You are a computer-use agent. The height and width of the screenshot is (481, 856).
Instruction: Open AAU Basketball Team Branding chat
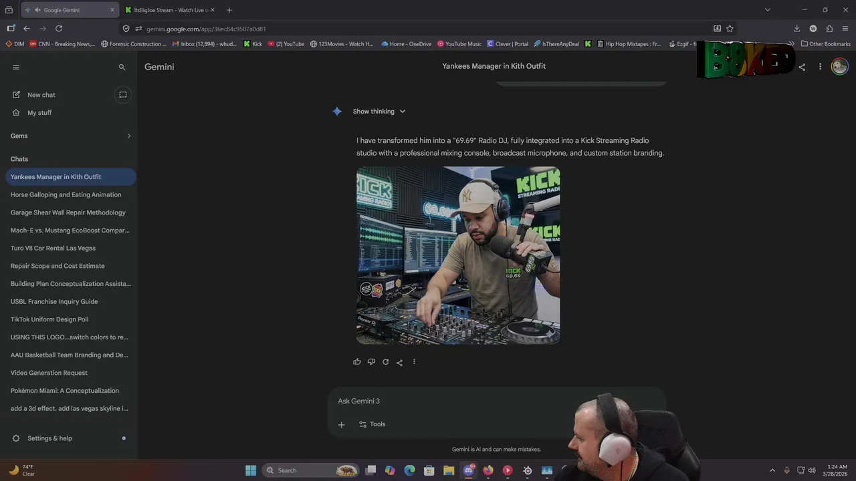(70, 355)
